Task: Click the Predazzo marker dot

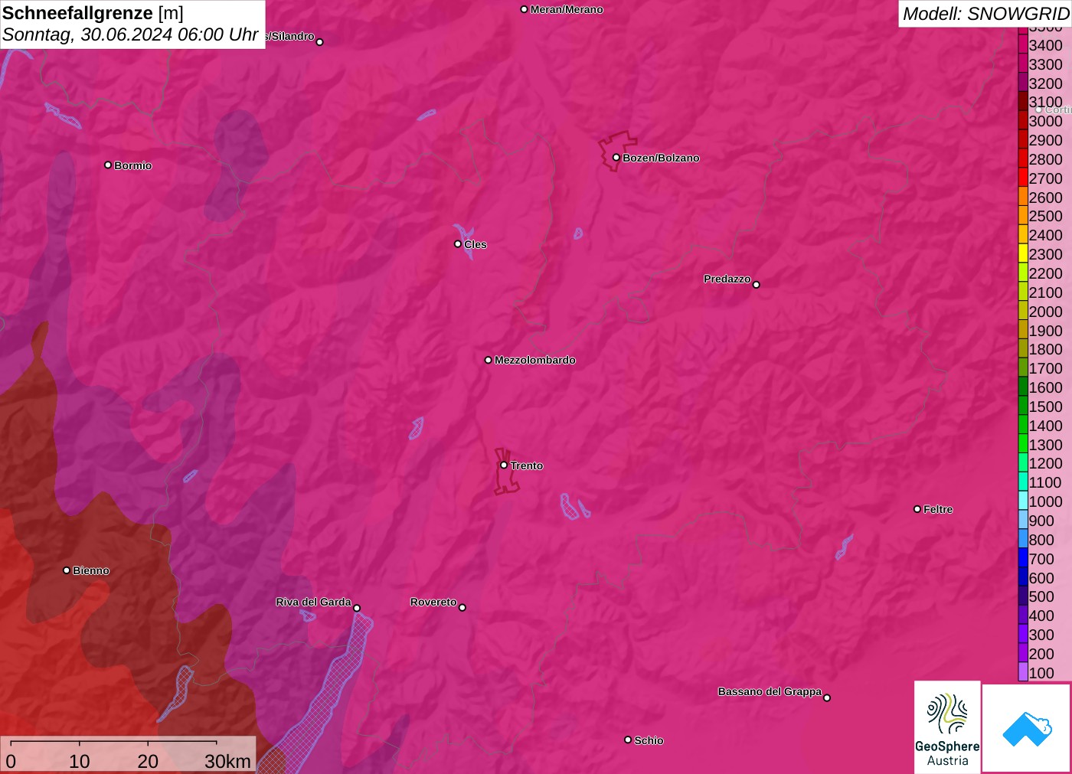Action: tap(756, 284)
